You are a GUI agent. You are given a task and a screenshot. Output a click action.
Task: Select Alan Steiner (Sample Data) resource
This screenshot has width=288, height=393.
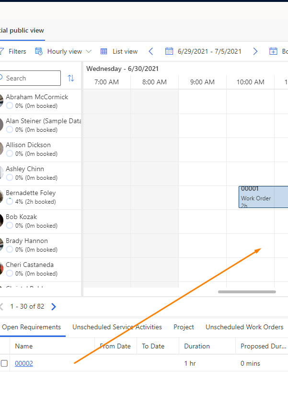pos(43,121)
